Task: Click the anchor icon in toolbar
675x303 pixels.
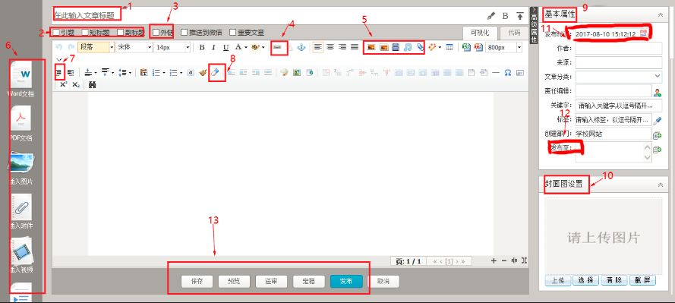Action: coord(301,47)
